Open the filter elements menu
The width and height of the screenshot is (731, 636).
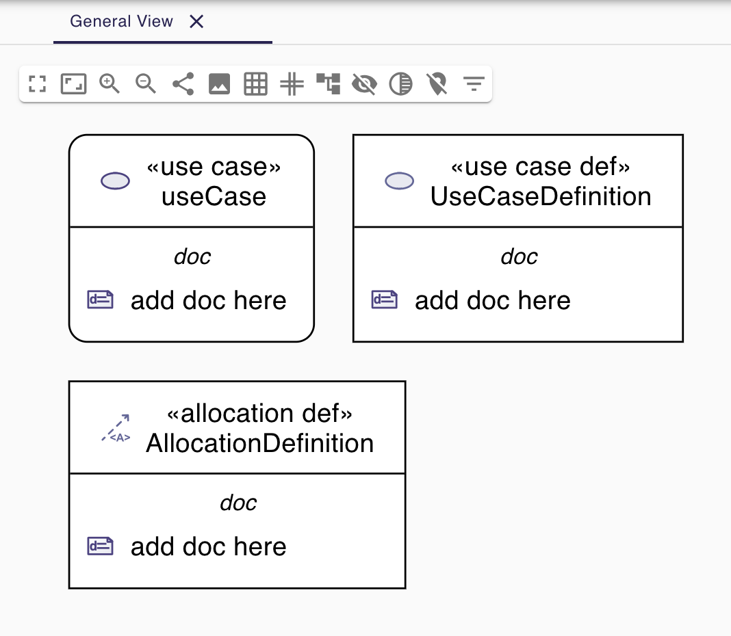[474, 84]
